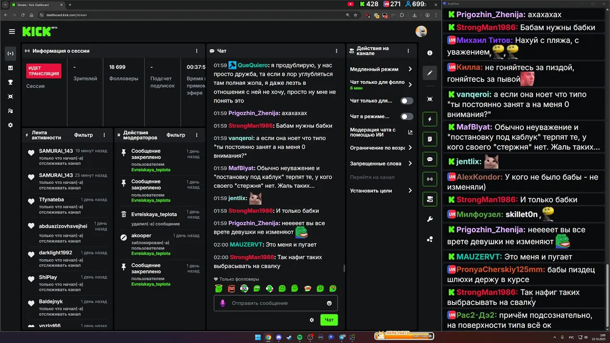Click the chat bubble widget icon in right toolbar
Viewport: 610px width, 343px height.
click(x=430, y=159)
